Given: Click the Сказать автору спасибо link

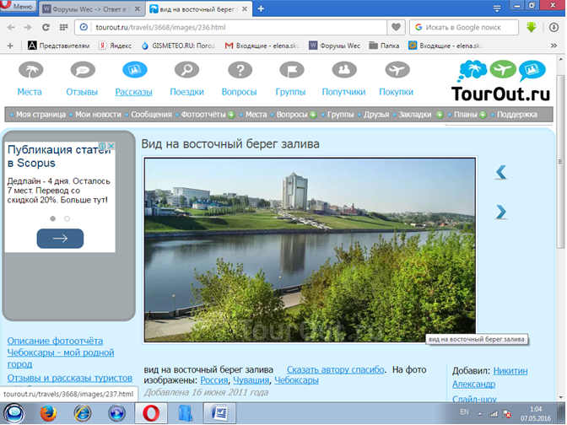Looking at the screenshot, I should (x=336, y=369).
